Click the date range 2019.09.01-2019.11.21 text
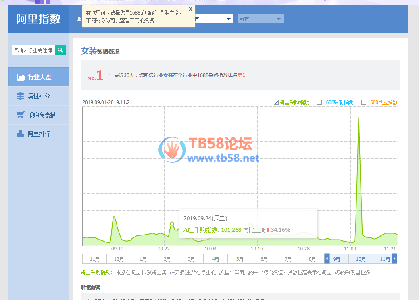The image size is (419, 300). coord(107,102)
